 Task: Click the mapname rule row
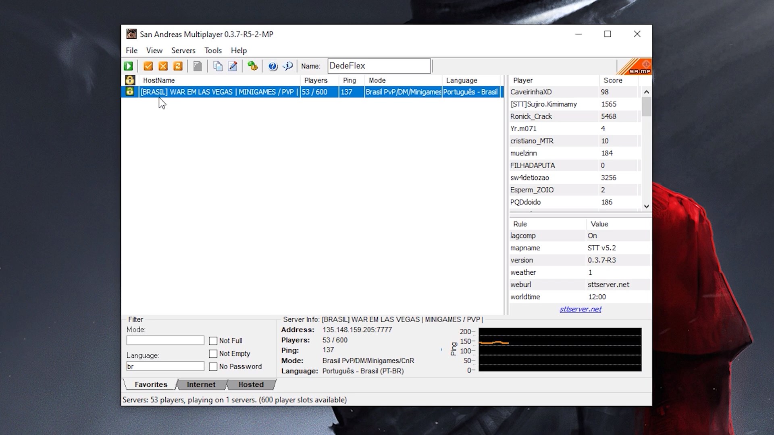580,248
